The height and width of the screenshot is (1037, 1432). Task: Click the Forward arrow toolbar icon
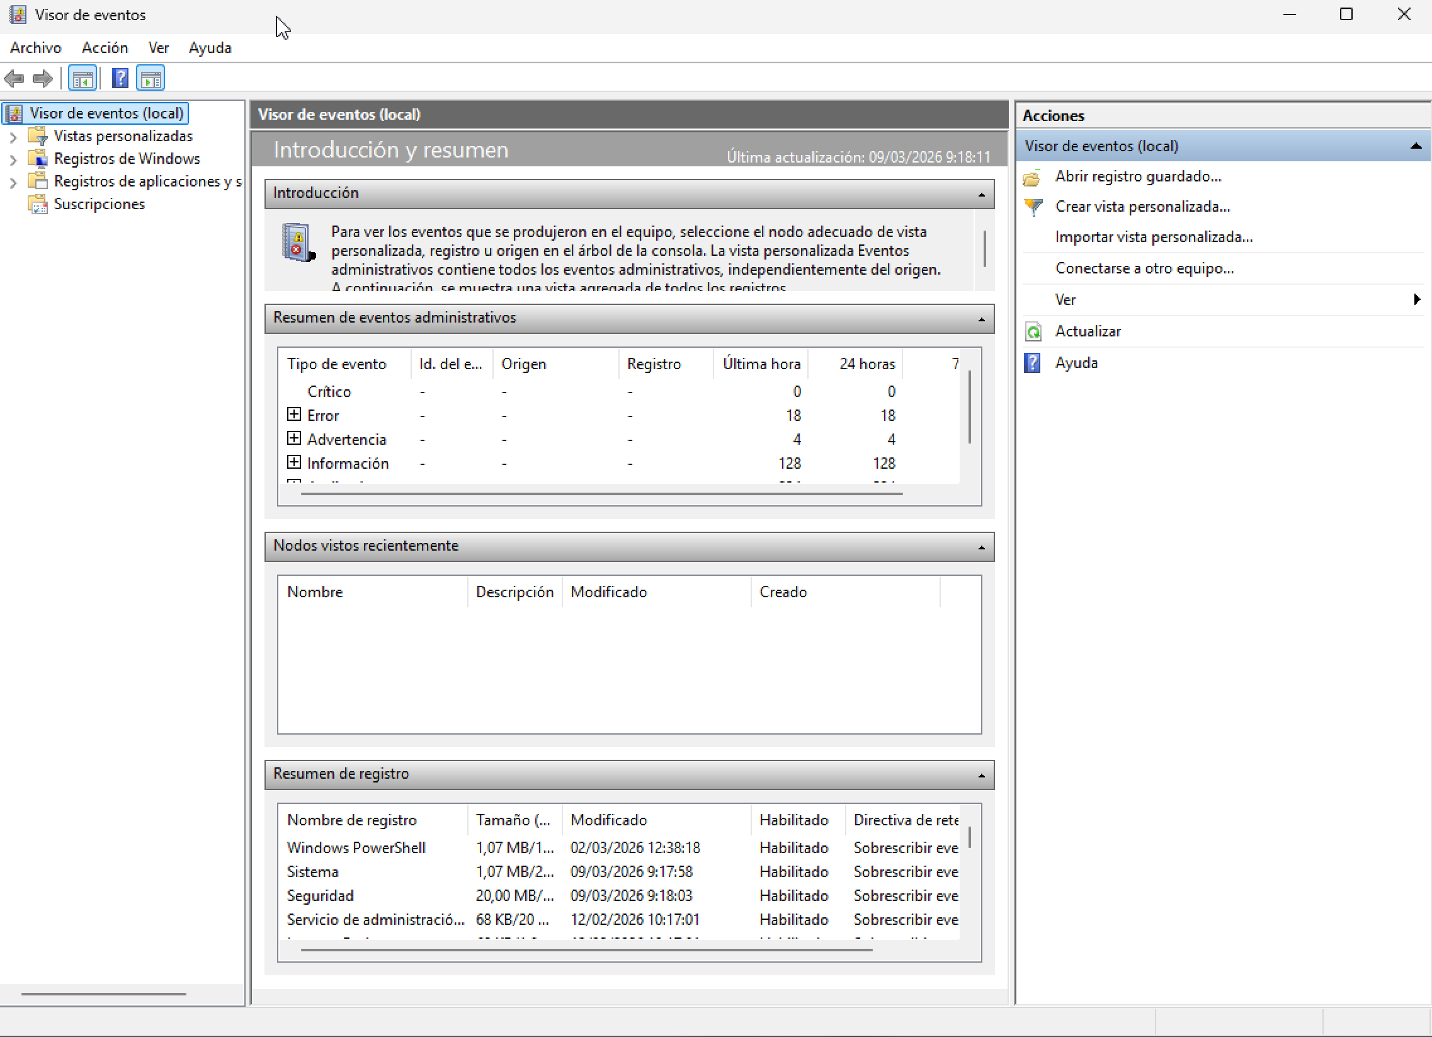tap(42, 79)
